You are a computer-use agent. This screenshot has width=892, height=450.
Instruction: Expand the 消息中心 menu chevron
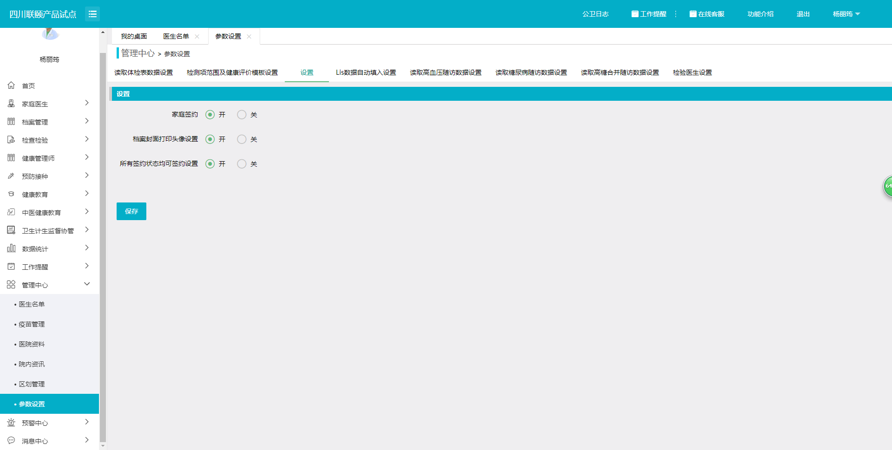tap(87, 440)
